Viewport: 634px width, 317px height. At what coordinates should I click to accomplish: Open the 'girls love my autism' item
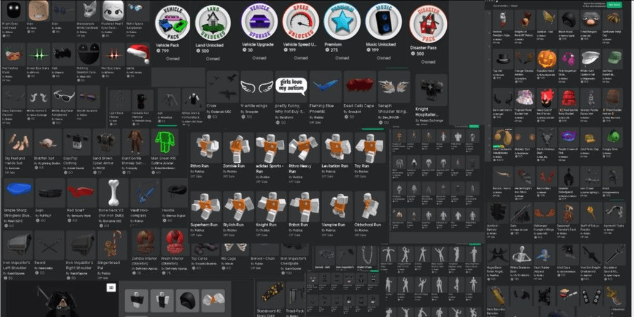point(291,87)
